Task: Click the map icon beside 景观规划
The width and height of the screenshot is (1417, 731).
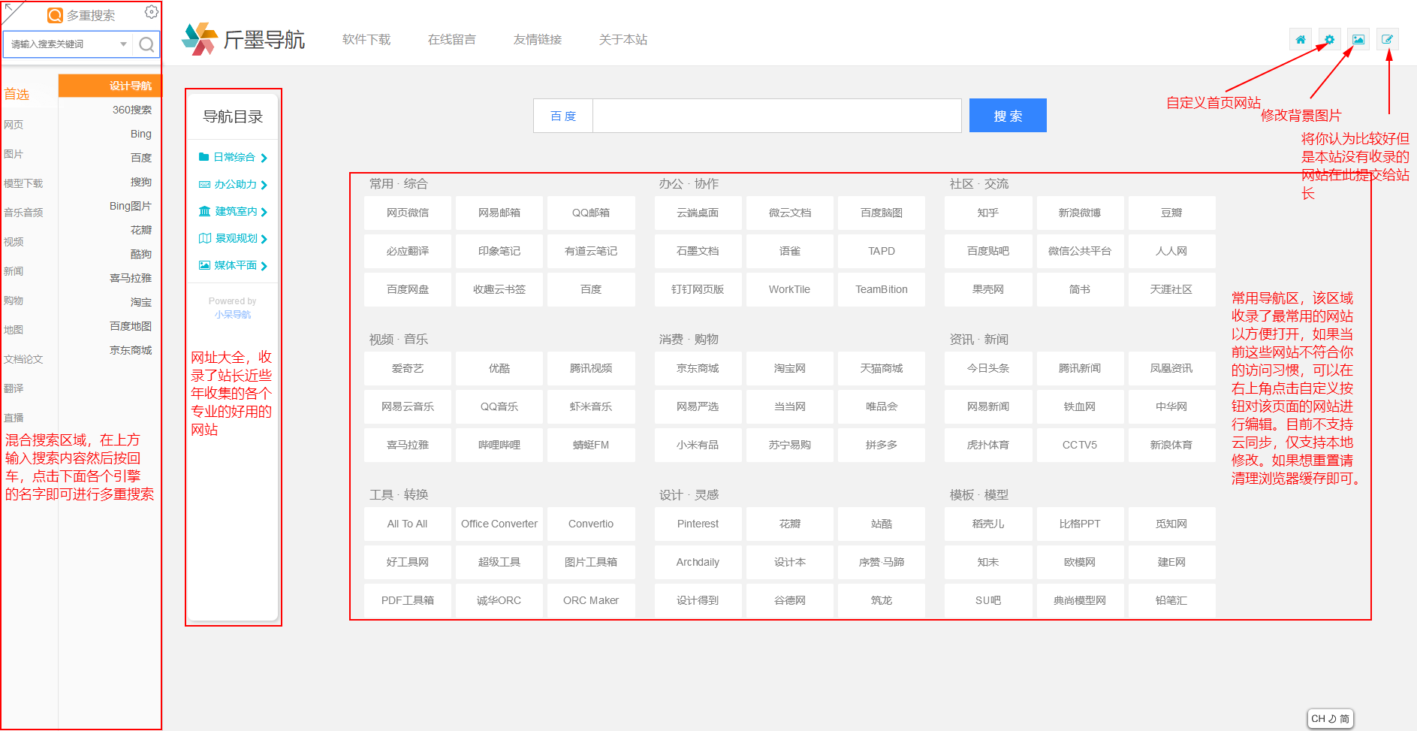Action: (x=204, y=238)
